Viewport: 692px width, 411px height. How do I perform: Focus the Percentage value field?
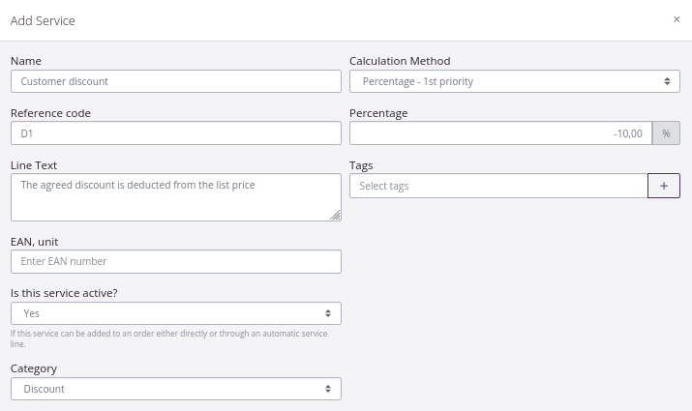pos(500,133)
